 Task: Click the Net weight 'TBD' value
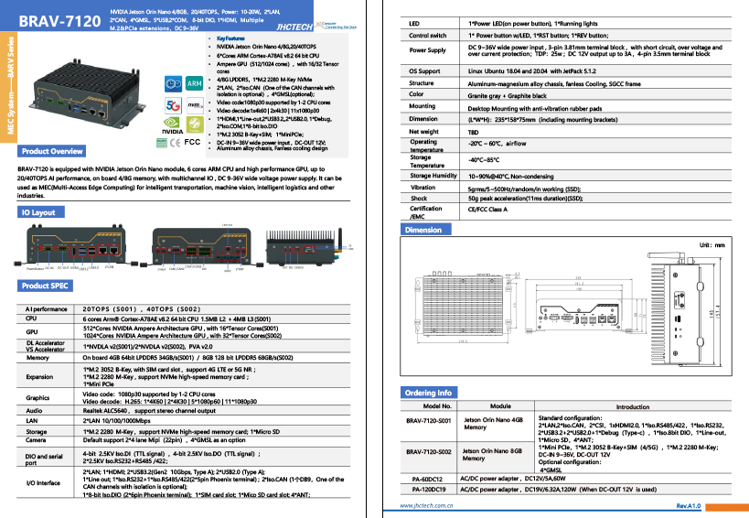473,133
